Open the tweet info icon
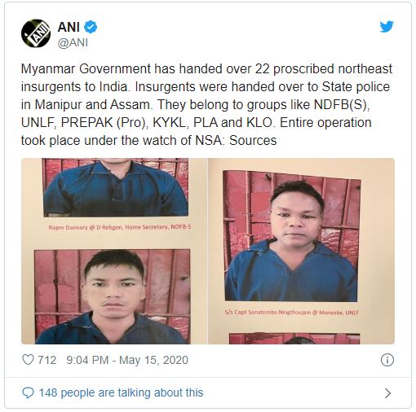 [387, 360]
